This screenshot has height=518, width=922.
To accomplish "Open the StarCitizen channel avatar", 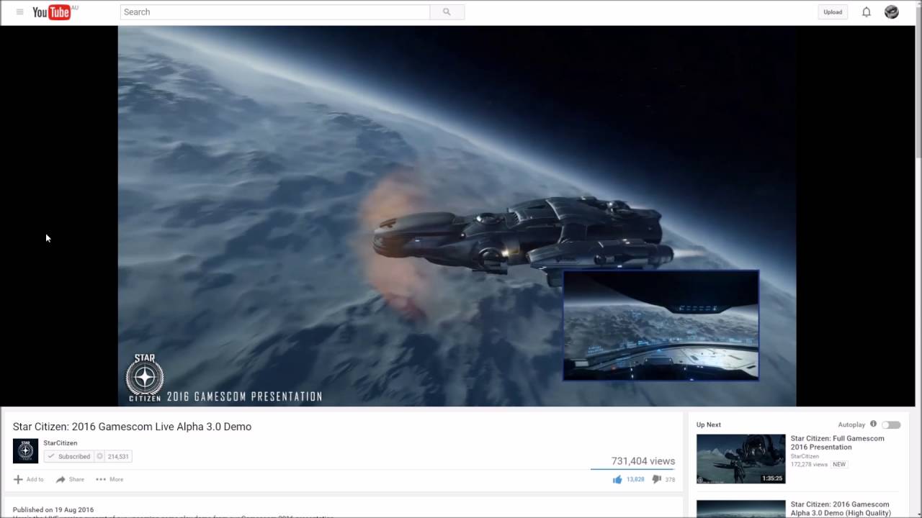I will [25, 451].
